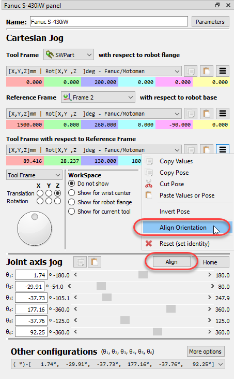This screenshot has height=379, width=234.
Task: Click Tool Frame Z value 200.000
Action: (x=100, y=82)
